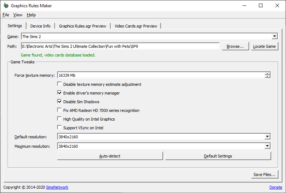Open Graphics Rules.sgr Preview tab
286x193 pixels.
[82, 26]
